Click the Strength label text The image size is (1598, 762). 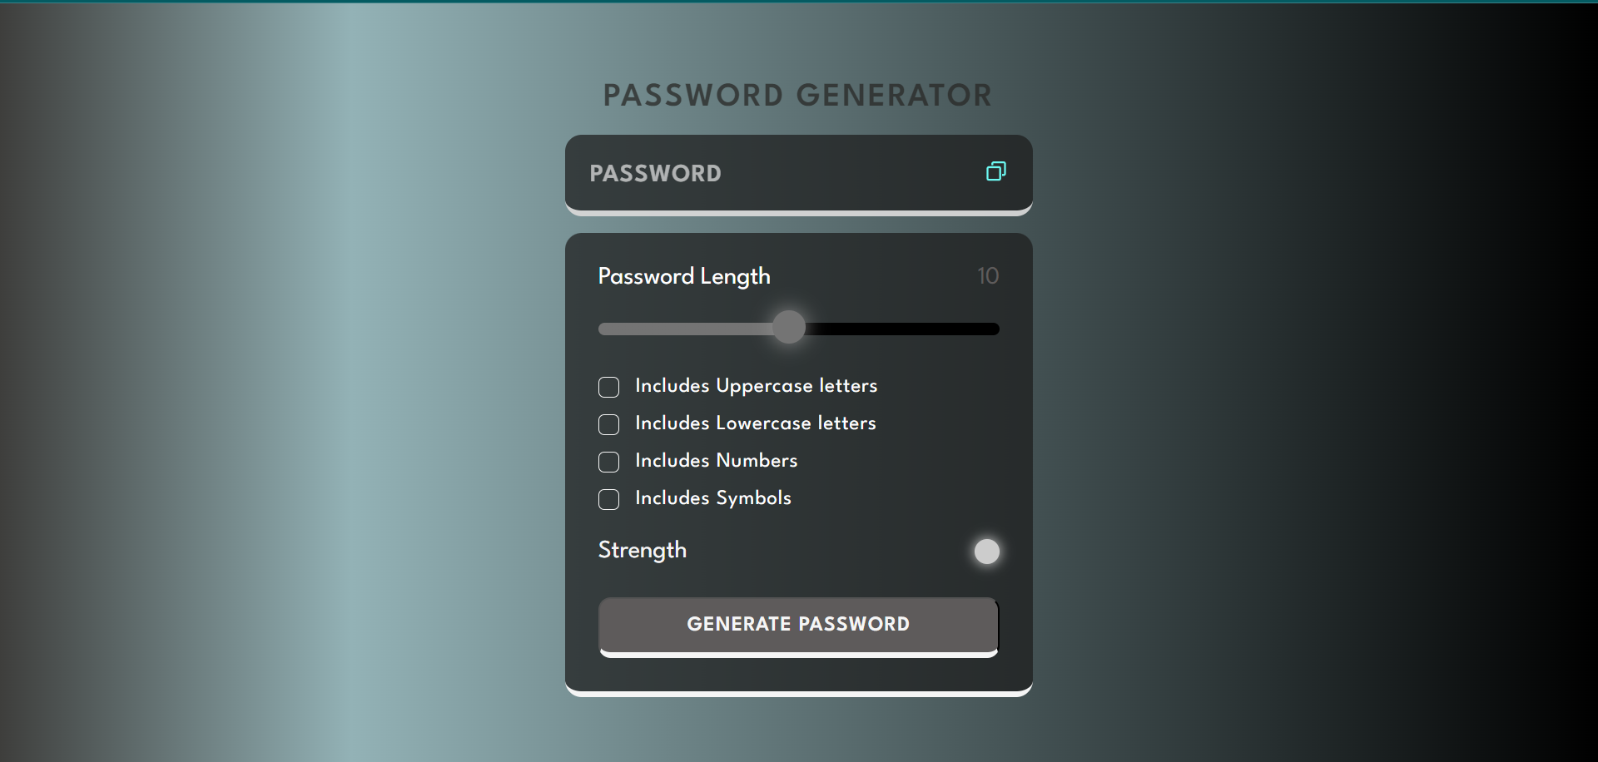[x=642, y=551]
